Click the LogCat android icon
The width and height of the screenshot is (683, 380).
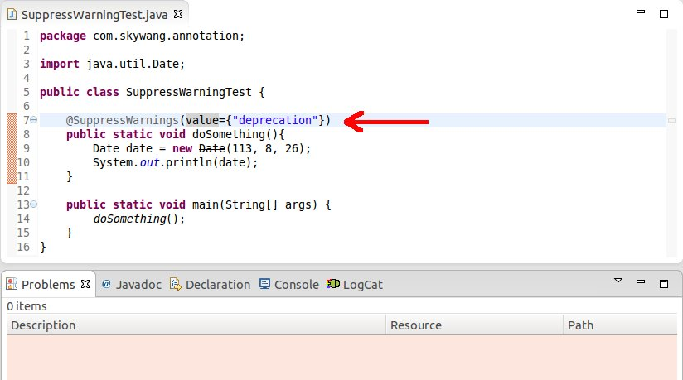pos(333,284)
